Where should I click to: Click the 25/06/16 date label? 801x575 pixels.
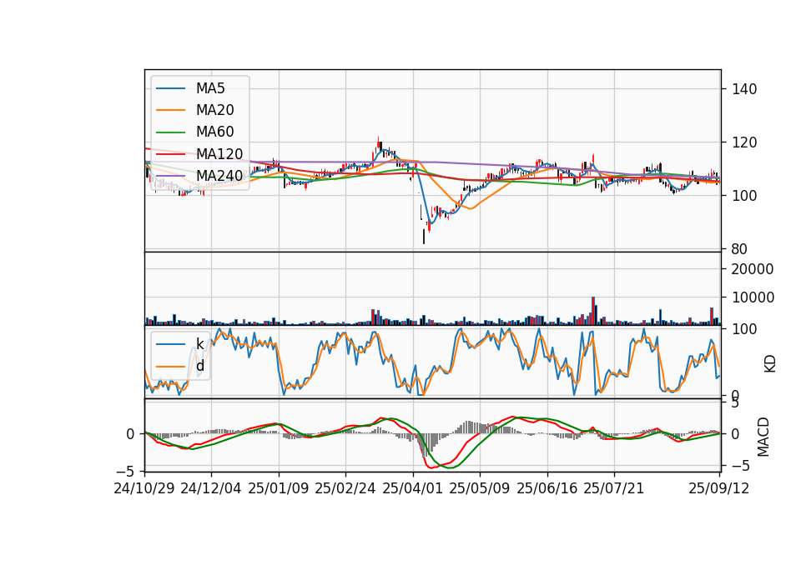(x=547, y=488)
